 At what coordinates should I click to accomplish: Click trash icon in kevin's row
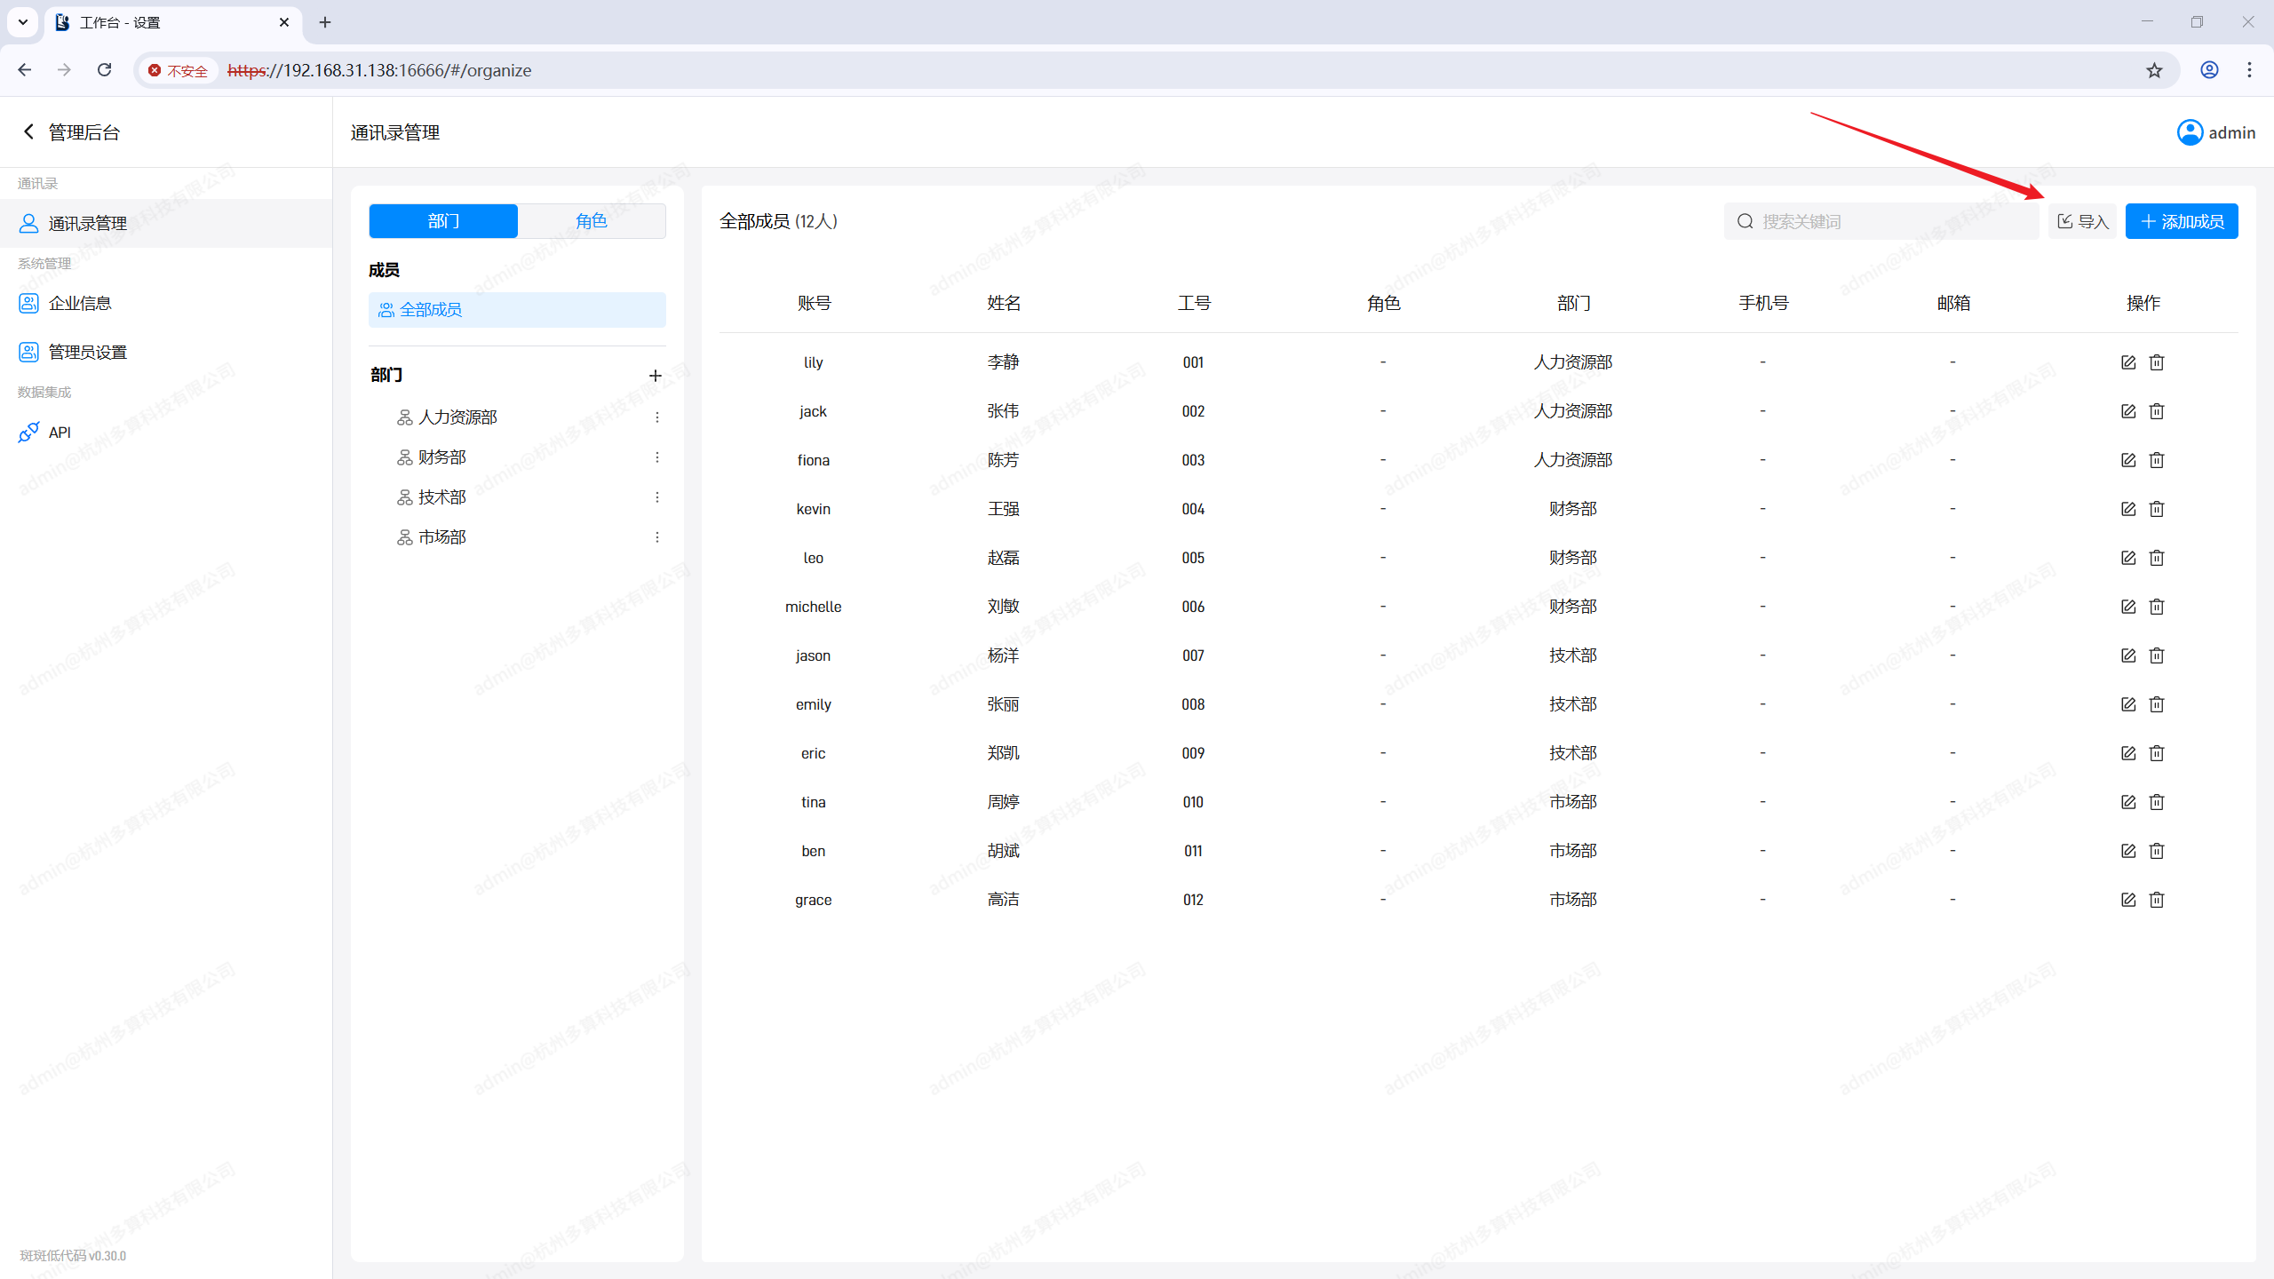pyautogui.click(x=2157, y=509)
